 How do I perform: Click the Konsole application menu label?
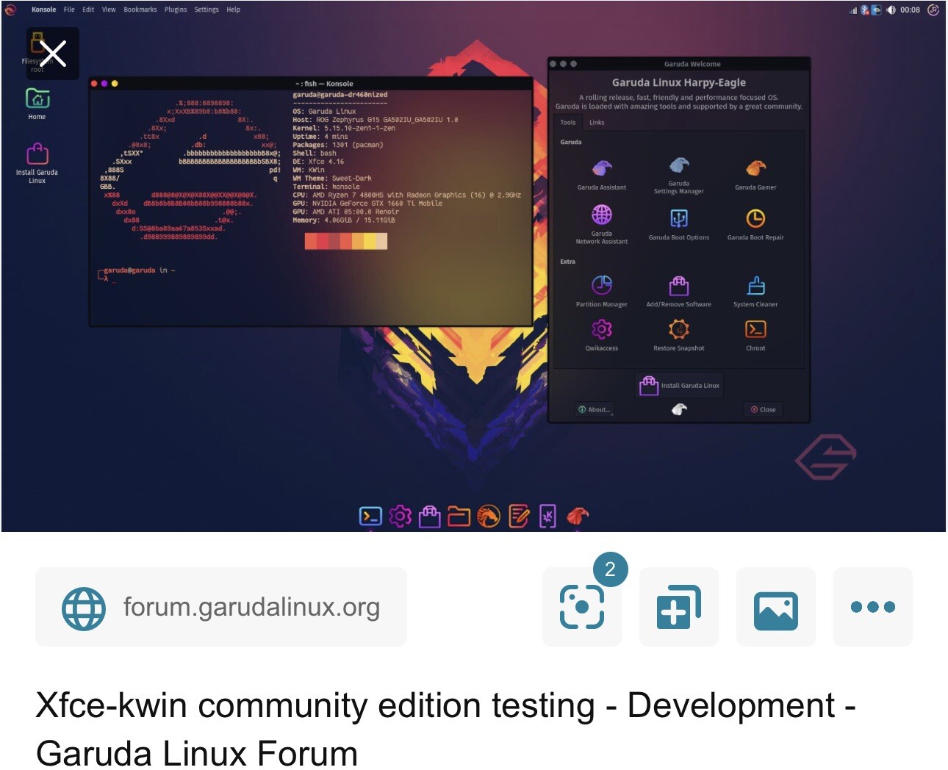(x=43, y=10)
